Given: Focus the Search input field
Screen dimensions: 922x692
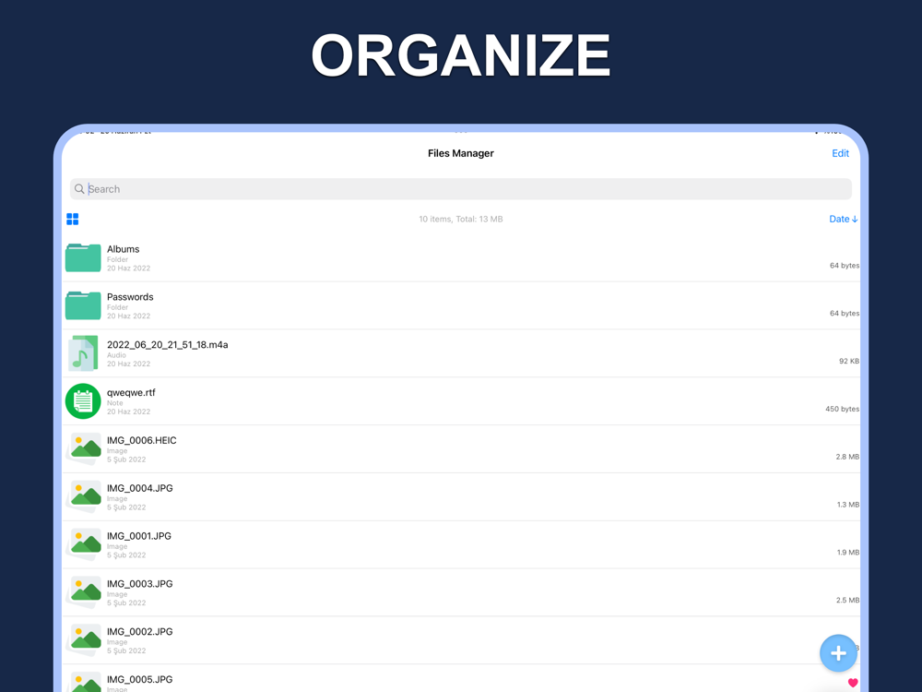Looking at the screenshot, I should click(460, 189).
